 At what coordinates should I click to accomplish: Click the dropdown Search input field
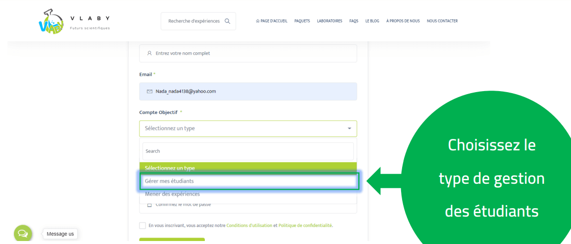click(x=248, y=151)
